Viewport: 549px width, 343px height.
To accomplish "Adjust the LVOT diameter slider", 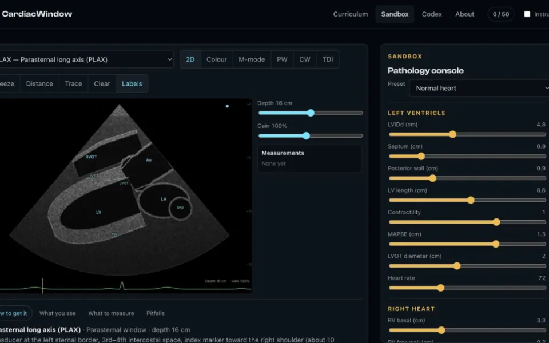I will (x=467, y=266).
